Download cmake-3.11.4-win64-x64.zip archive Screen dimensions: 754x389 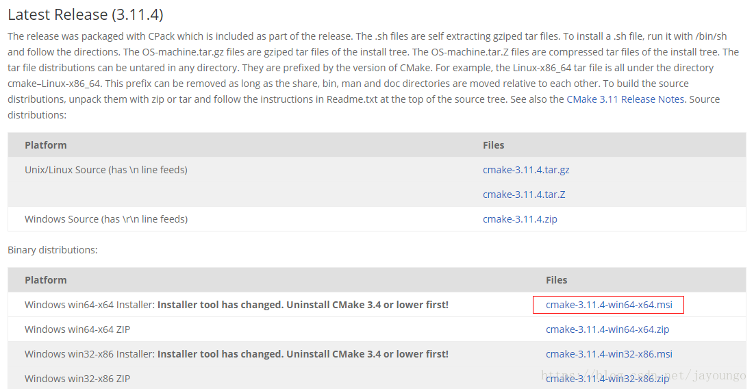607,329
